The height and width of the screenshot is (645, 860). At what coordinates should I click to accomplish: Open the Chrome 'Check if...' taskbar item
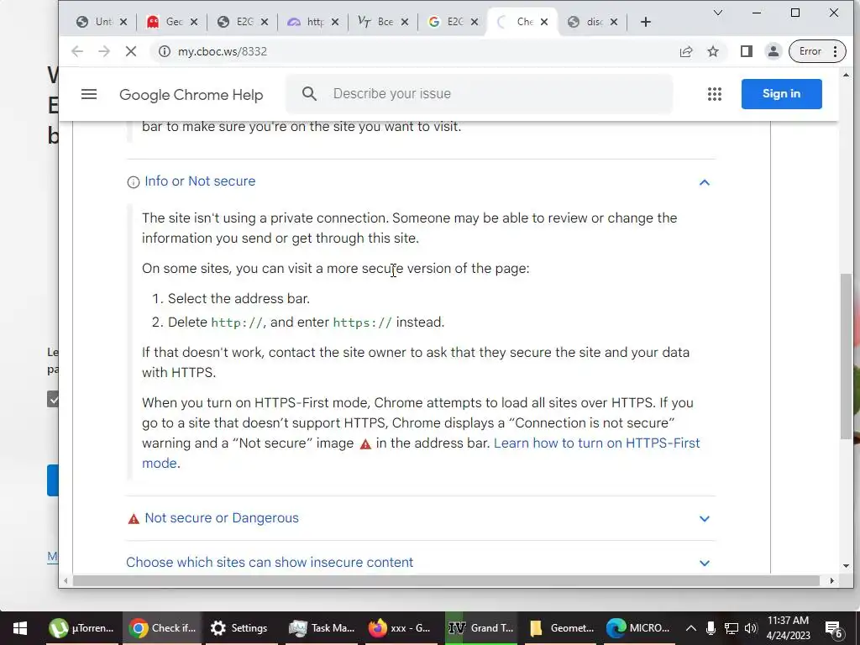tap(162, 628)
